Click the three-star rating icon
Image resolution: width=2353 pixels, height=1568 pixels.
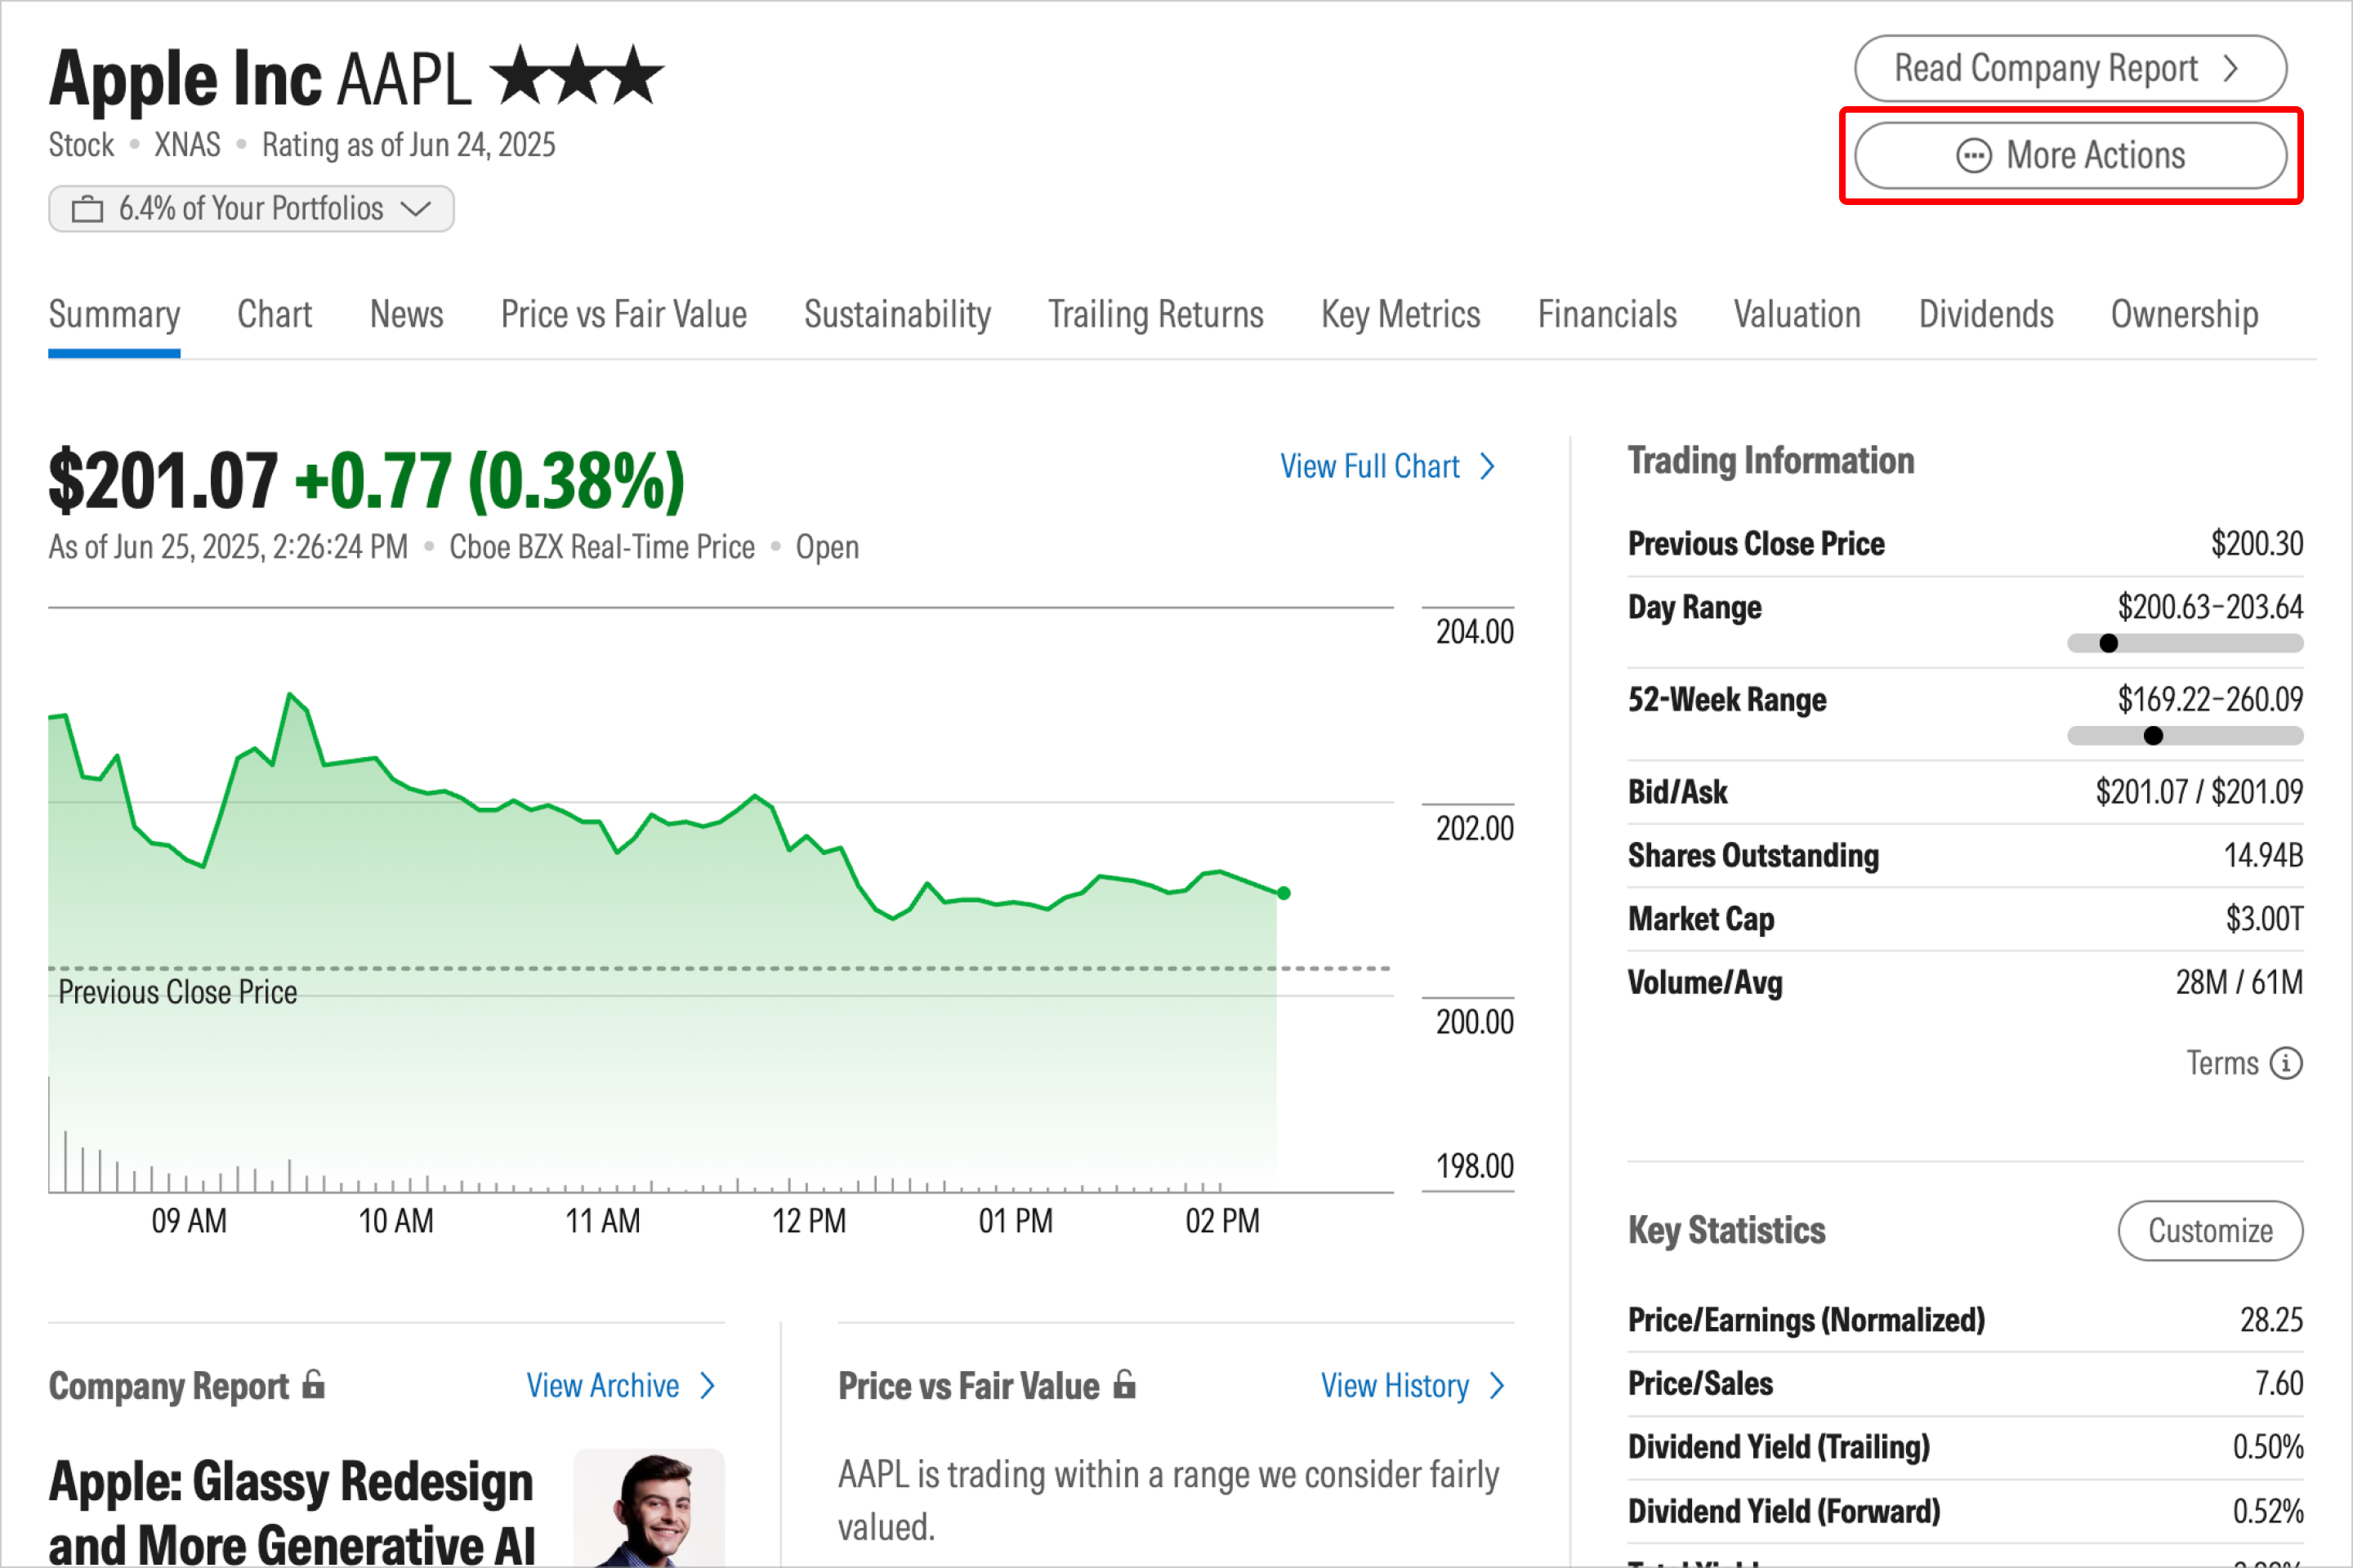click(579, 76)
